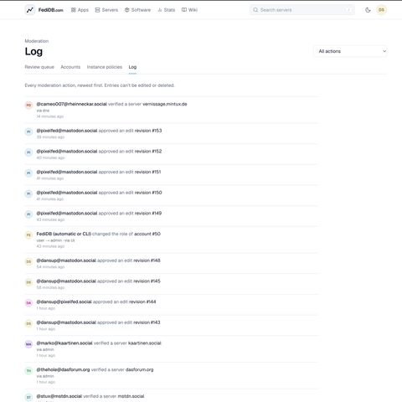Open the Software navigation item

137,10
